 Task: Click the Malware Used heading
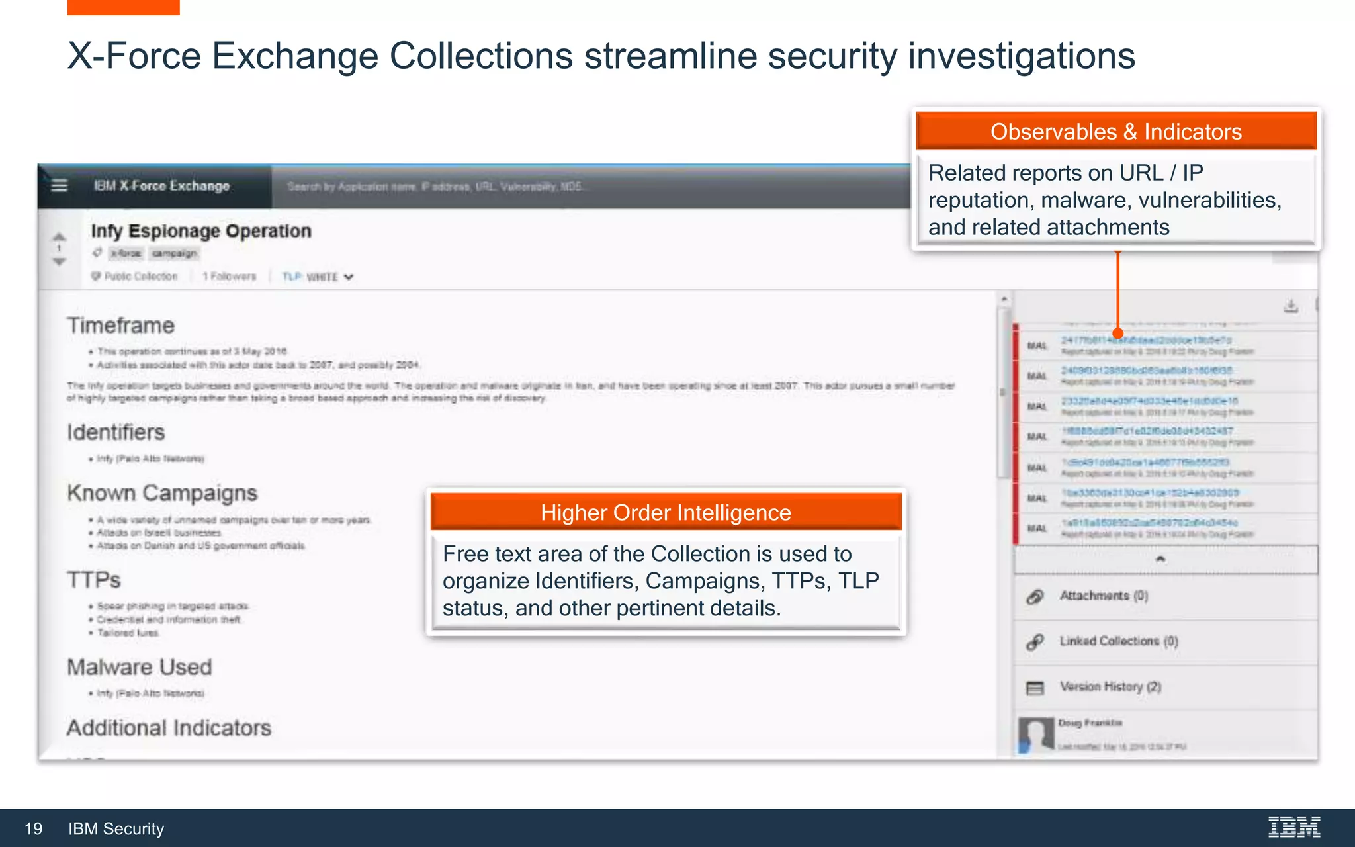coord(140,667)
